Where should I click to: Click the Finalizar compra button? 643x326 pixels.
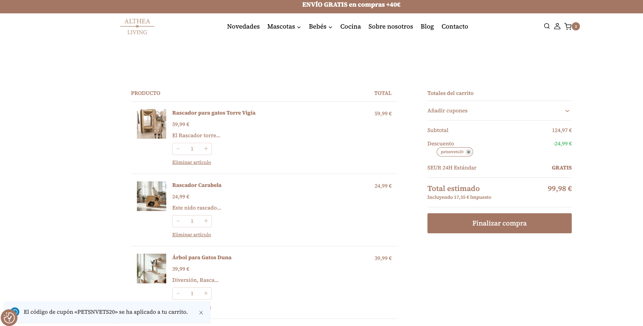tap(499, 223)
